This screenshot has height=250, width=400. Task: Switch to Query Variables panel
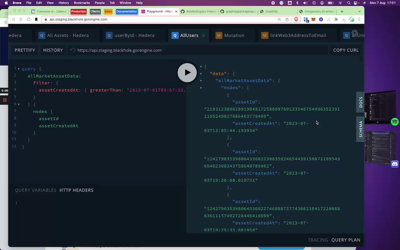pyautogui.click(x=35, y=190)
